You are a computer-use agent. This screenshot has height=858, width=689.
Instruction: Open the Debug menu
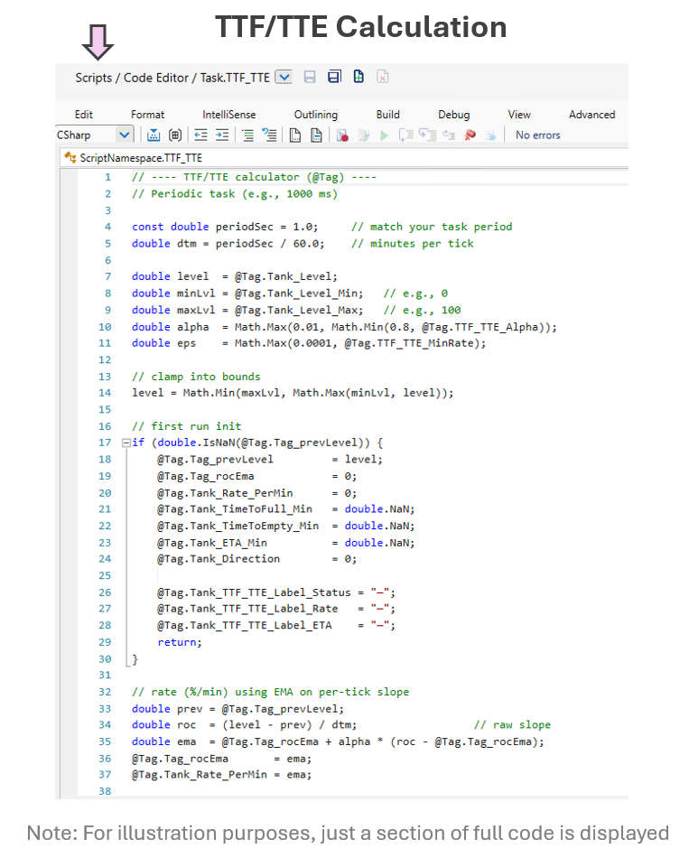point(453,115)
